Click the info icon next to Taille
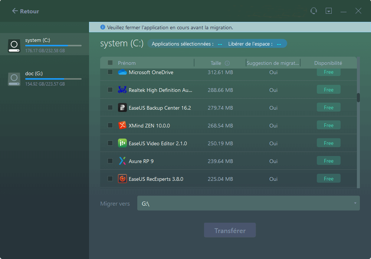This screenshot has height=259, width=371. 227,63
